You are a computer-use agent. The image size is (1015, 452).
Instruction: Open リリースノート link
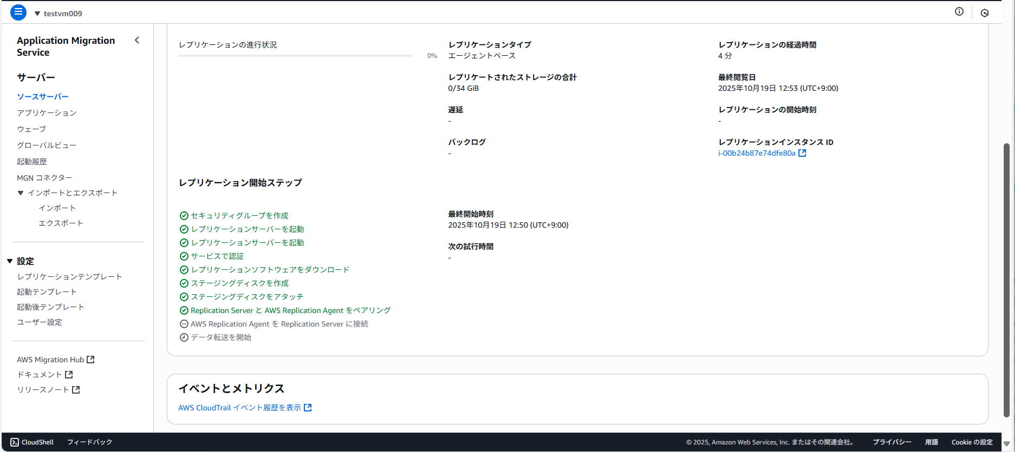point(43,390)
